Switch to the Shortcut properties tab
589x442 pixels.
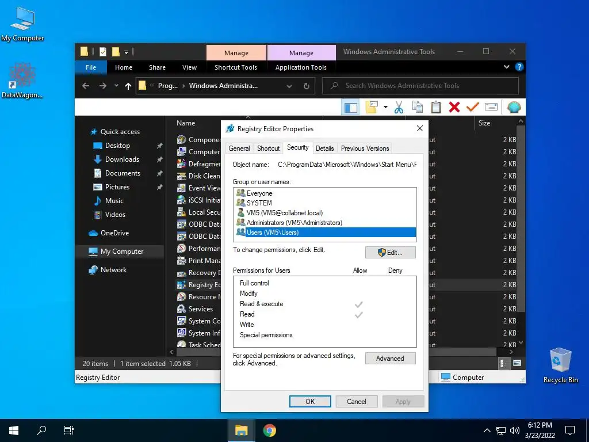(268, 148)
